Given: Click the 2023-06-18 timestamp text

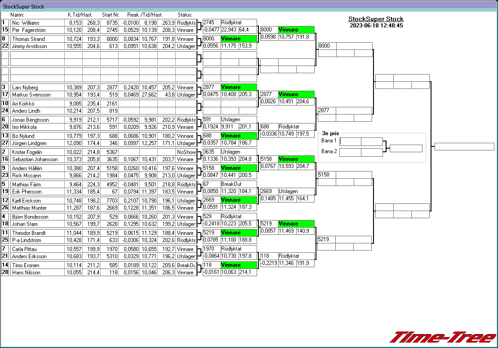Looking at the screenshot, I should click(x=376, y=26).
